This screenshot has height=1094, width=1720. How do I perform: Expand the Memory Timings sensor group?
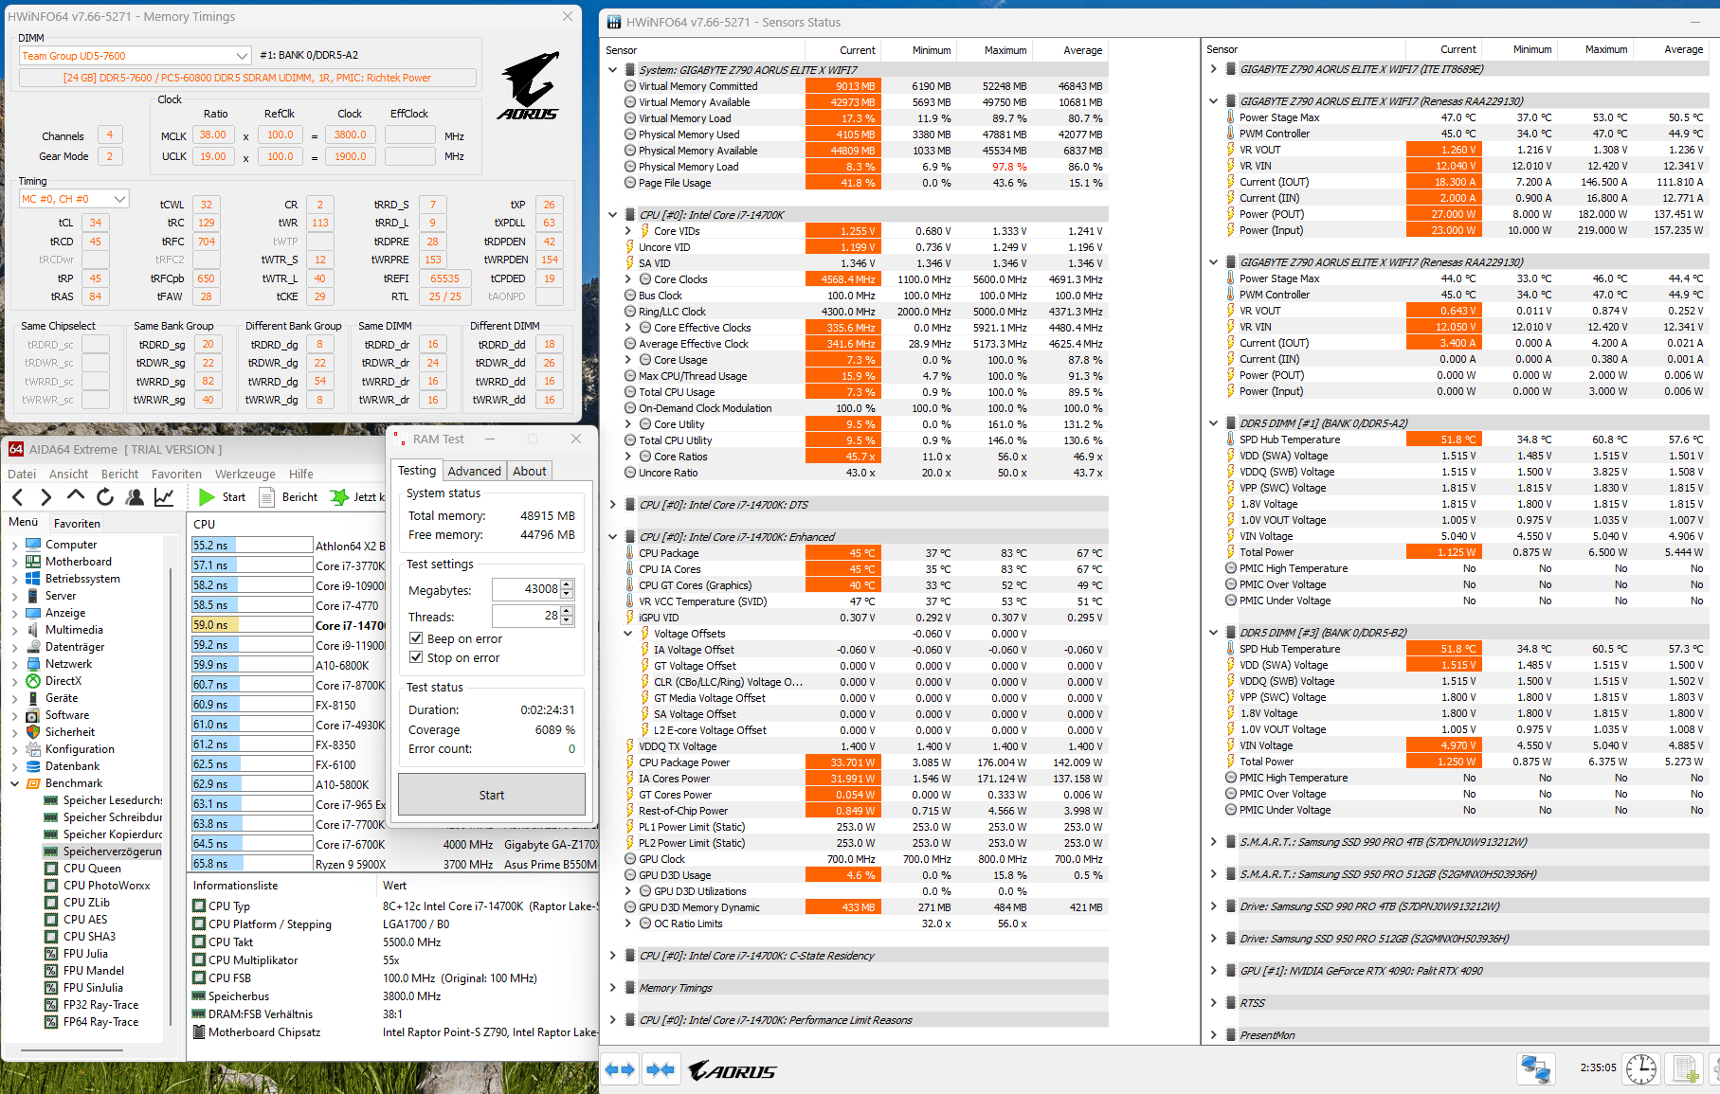(612, 988)
